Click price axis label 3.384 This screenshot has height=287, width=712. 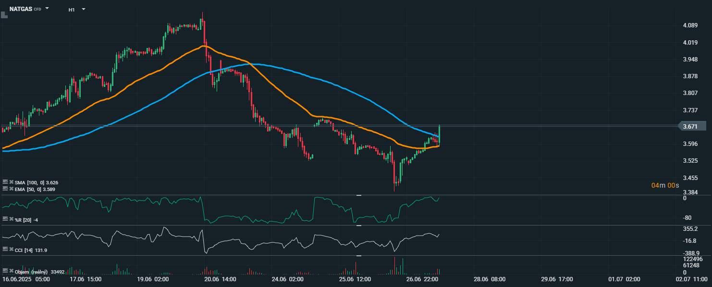pyautogui.click(x=690, y=192)
